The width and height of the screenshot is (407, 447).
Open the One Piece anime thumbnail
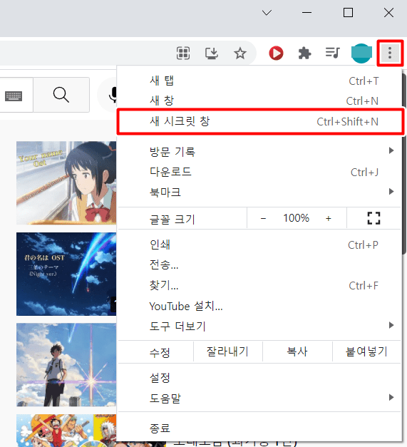coord(66,431)
